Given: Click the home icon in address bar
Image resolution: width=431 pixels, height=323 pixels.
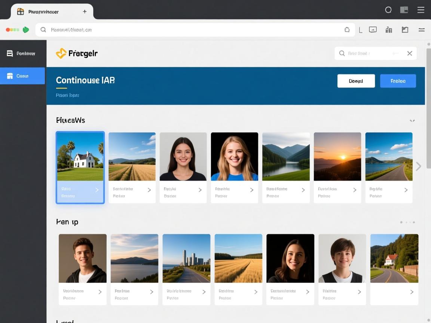Looking at the screenshot, I should pos(347,30).
